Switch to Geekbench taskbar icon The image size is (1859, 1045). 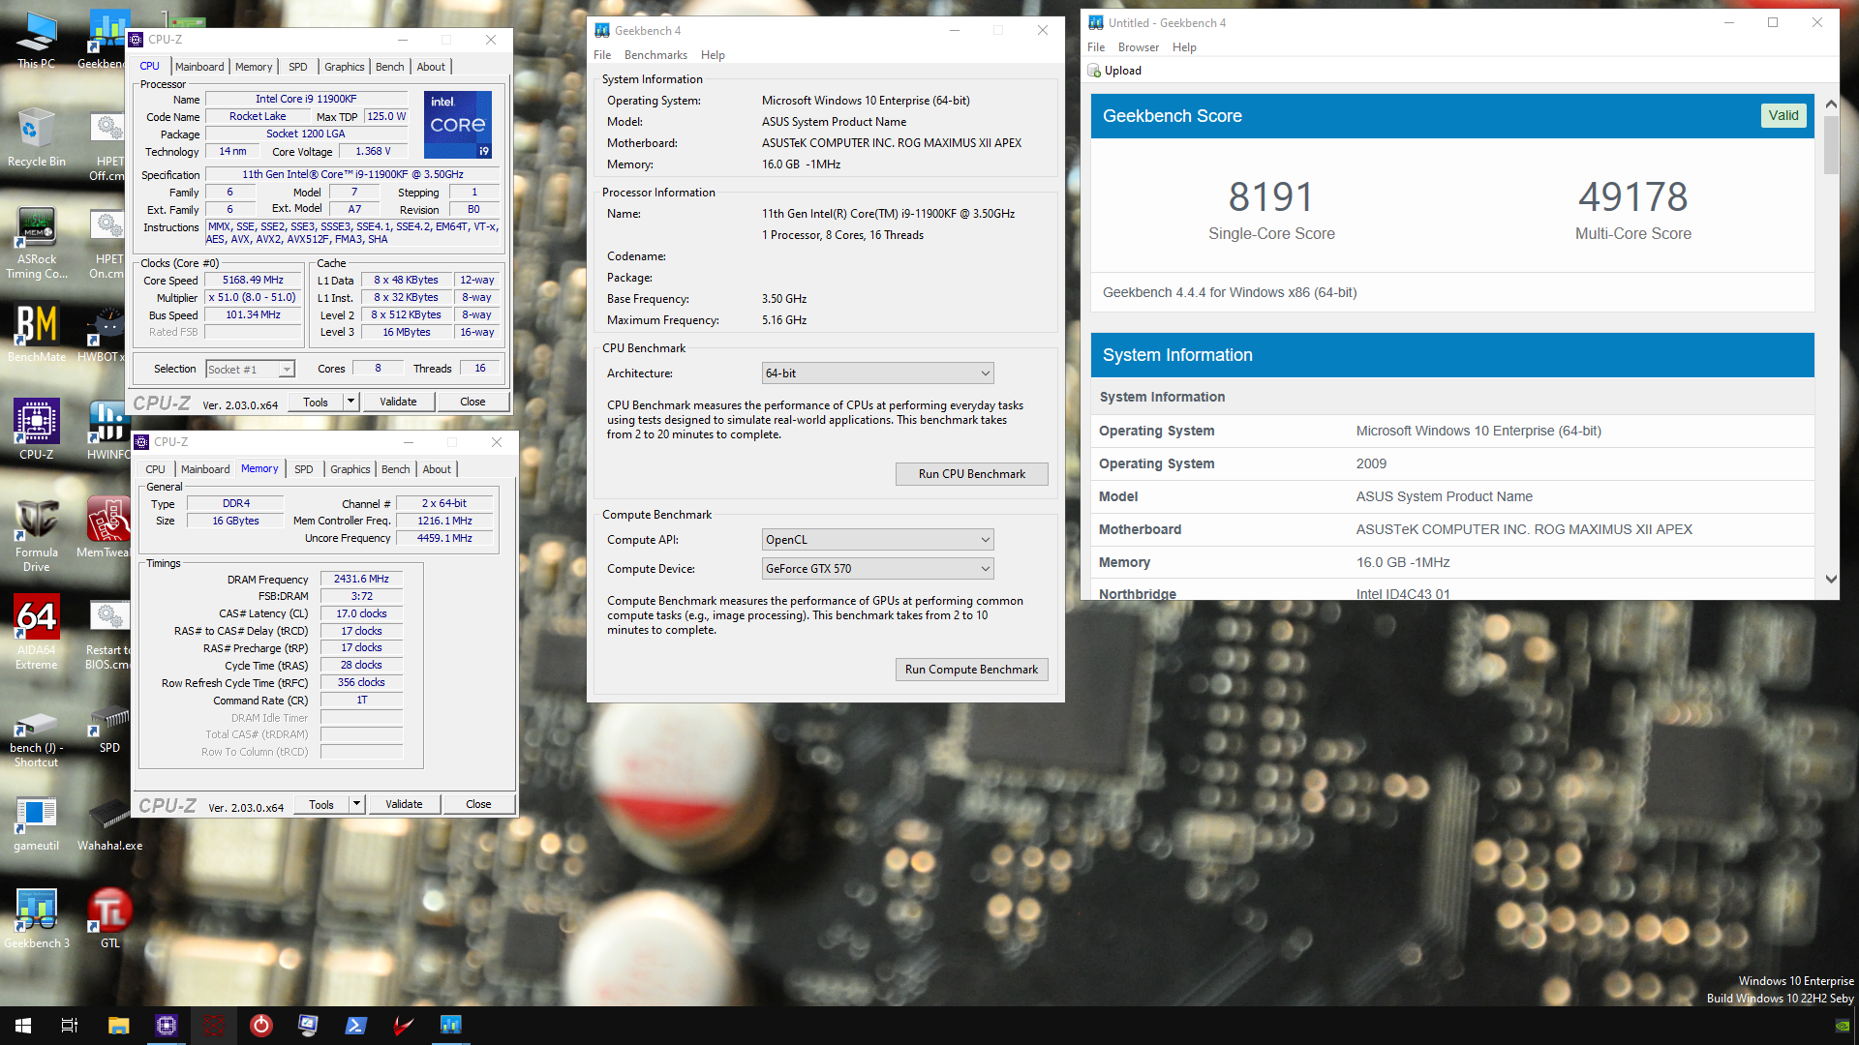(x=450, y=1025)
